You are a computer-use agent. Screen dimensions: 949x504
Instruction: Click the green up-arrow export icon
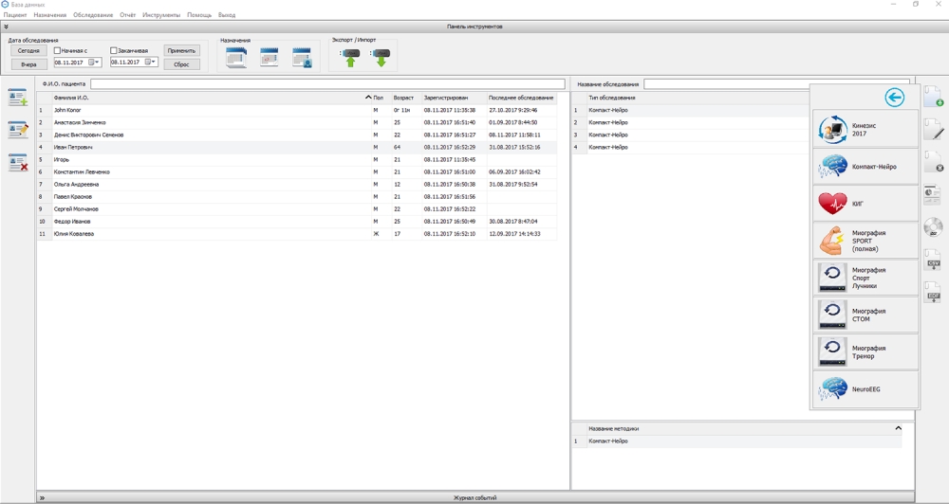pos(350,58)
